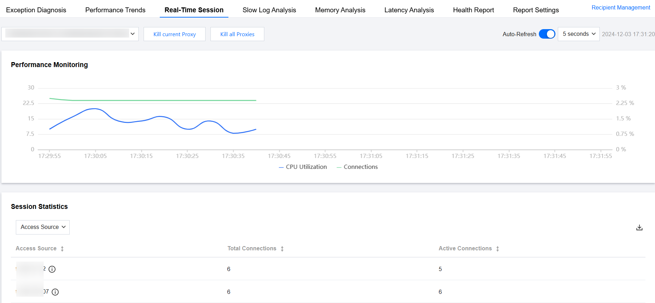Open the Performance Trends tab
The height and width of the screenshot is (303, 655).
click(x=115, y=10)
